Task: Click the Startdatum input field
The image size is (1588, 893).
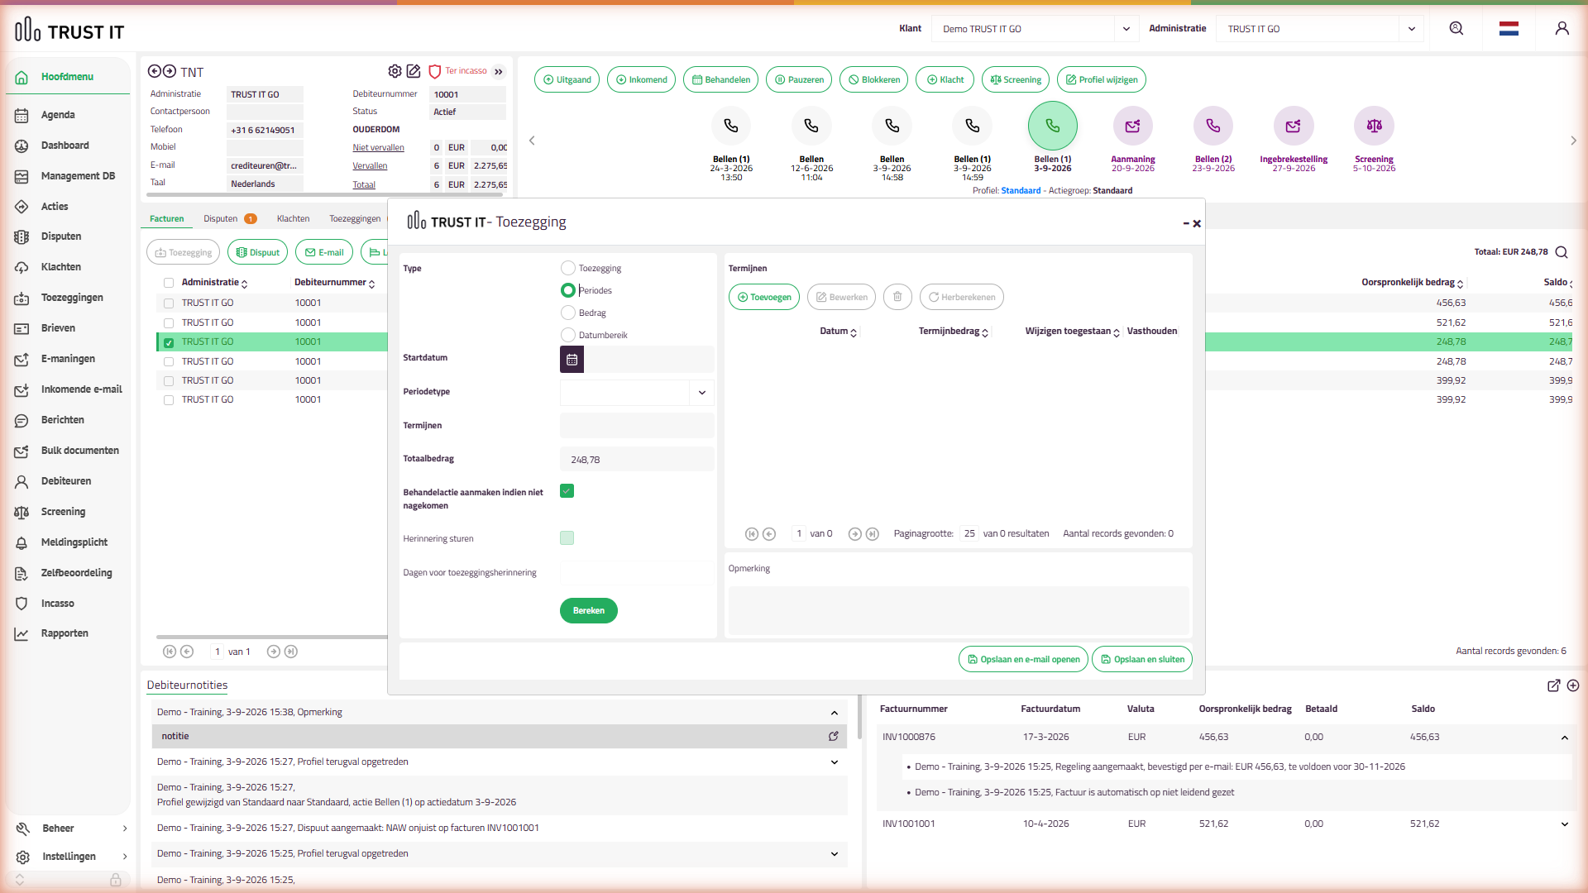Action: click(x=648, y=360)
